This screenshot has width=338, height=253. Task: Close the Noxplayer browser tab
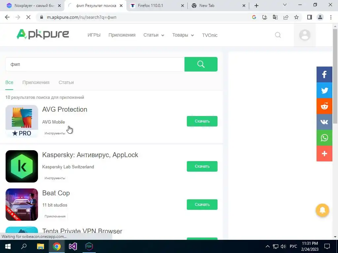pyautogui.click(x=59, y=6)
